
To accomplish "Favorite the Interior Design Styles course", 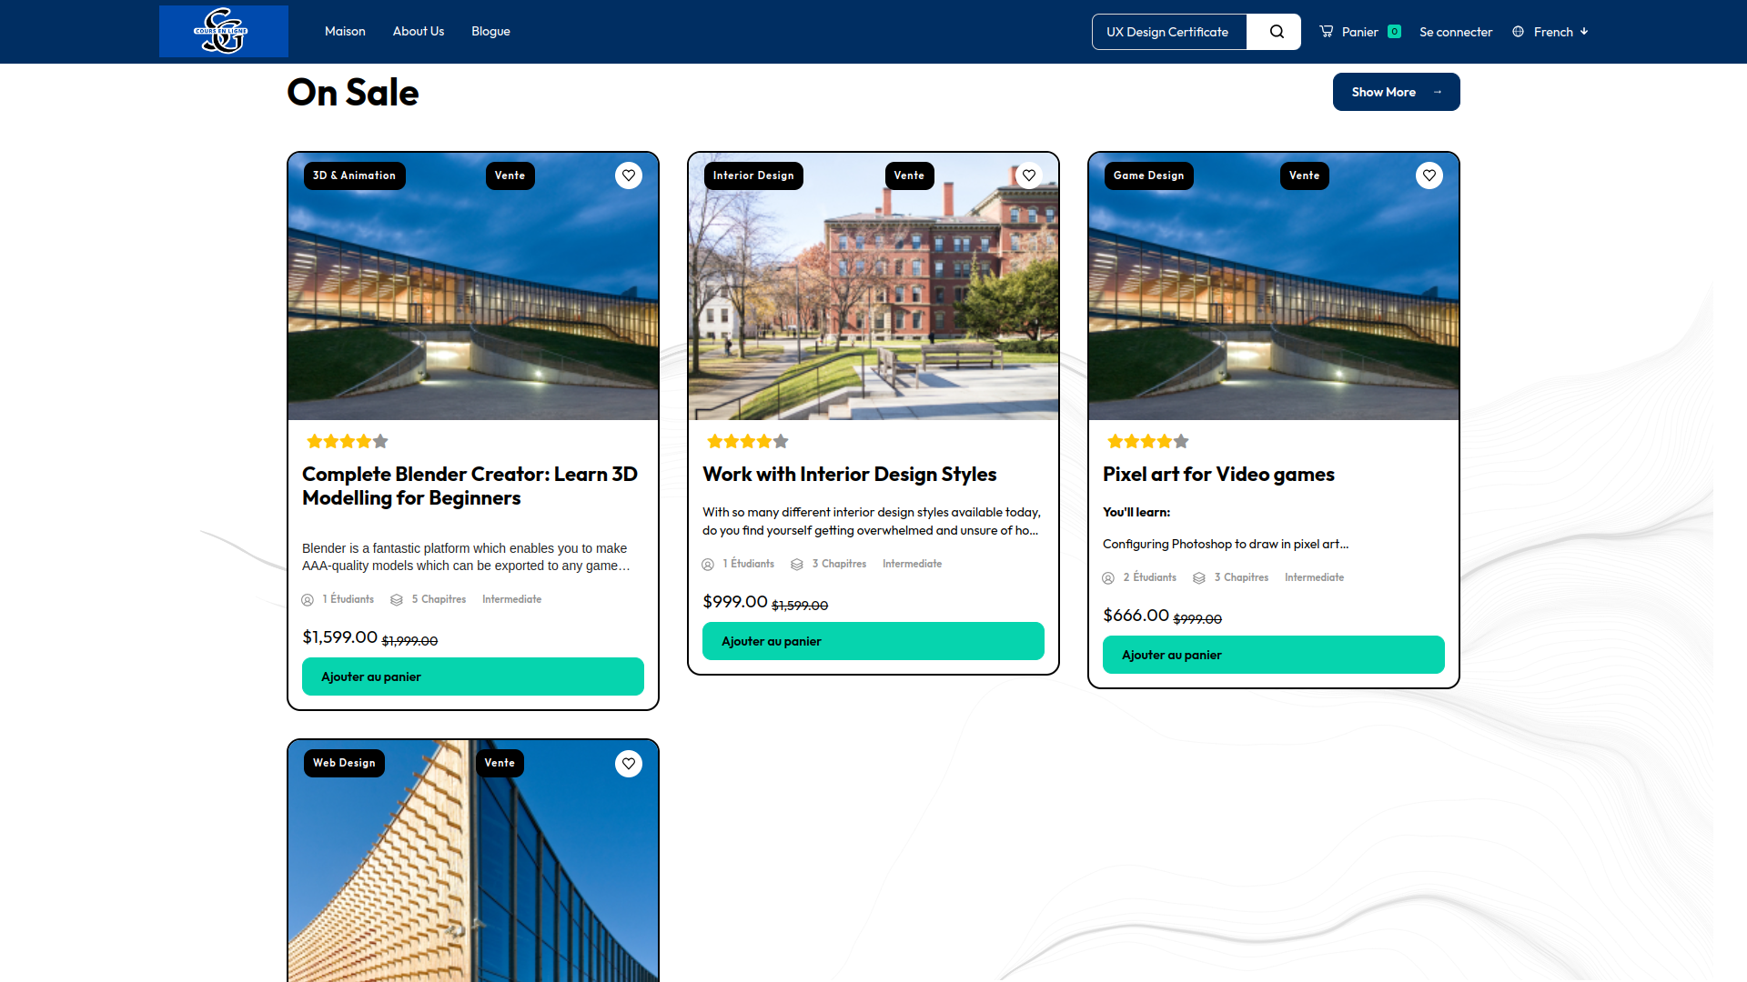I will click(x=1029, y=175).
